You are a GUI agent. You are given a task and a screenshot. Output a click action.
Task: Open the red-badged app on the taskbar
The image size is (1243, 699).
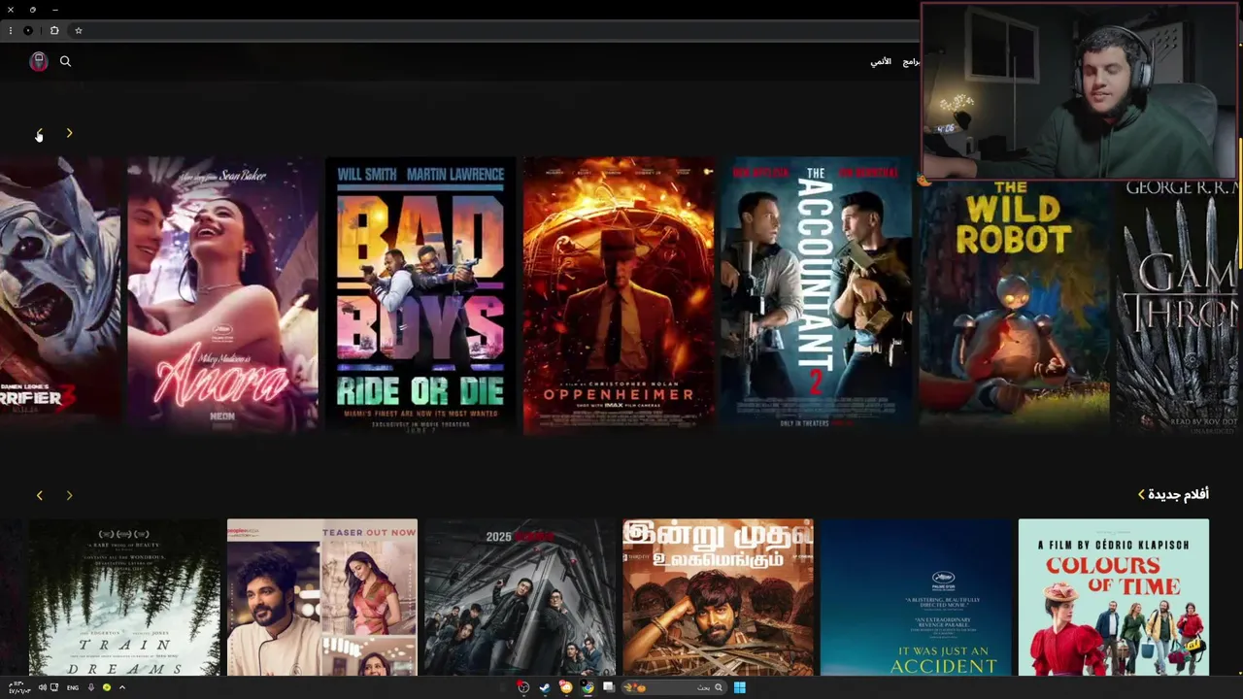pyautogui.click(x=523, y=687)
